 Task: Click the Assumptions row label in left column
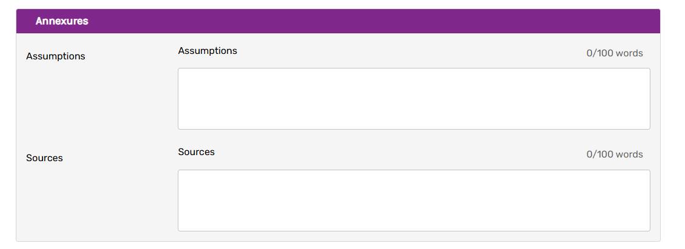click(56, 56)
